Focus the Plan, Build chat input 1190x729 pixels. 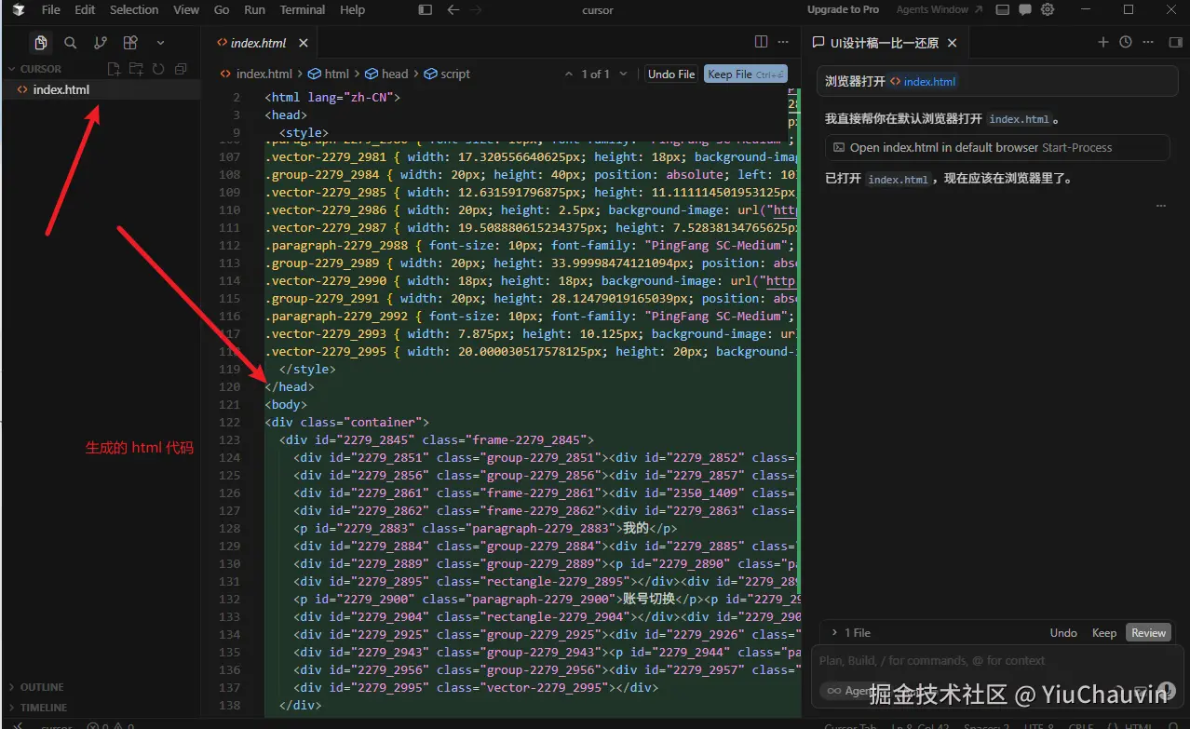[x=996, y=660]
